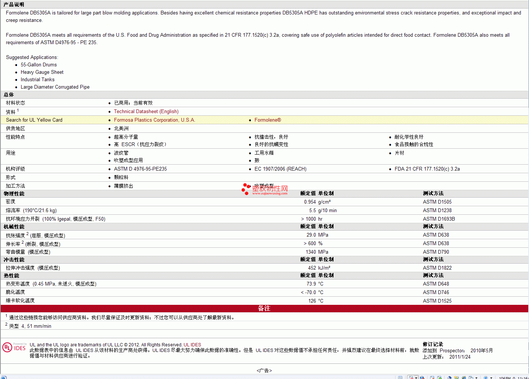Click the last update date 2011/1/24
The width and height of the screenshot is (529, 379).
460,357
